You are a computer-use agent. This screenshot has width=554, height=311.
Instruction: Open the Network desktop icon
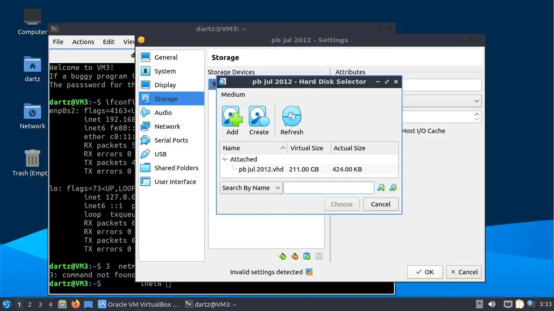pyautogui.click(x=32, y=116)
